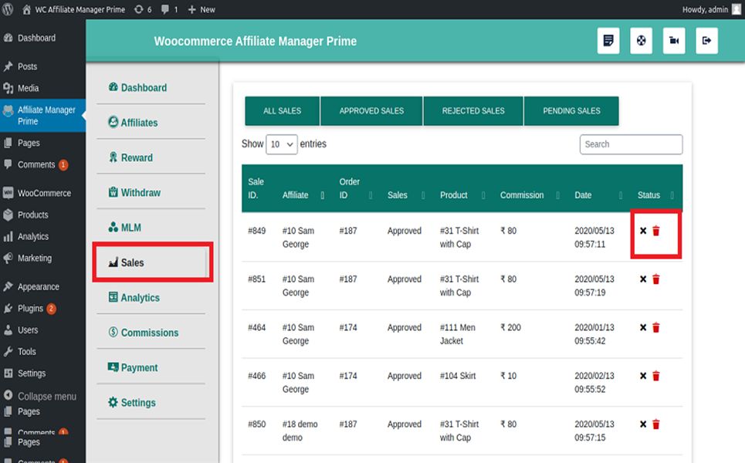This screenshot has height=463, width=745.
Task: Show the Rejected Sales tab
Action: [473, 111]
